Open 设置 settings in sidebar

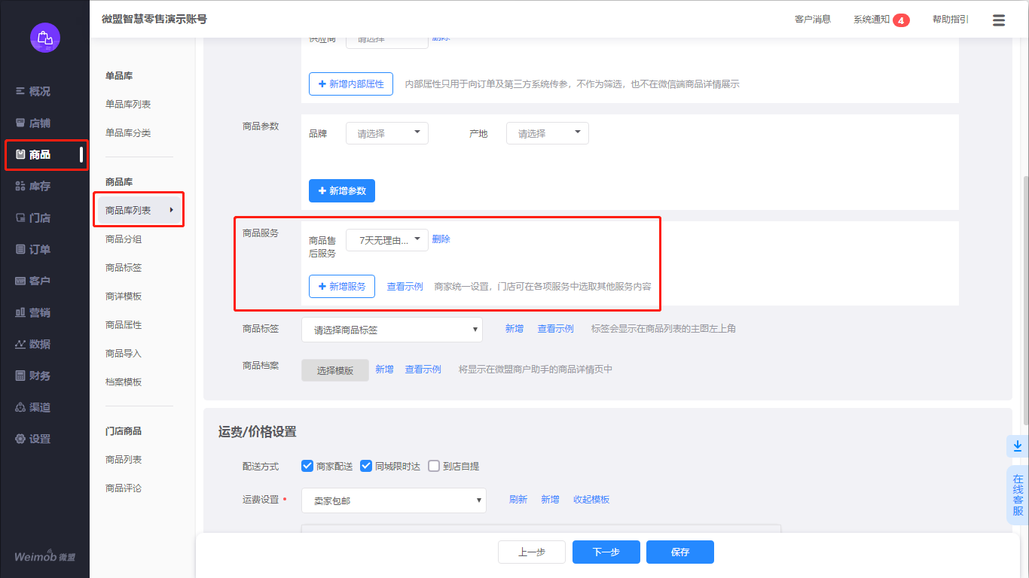tap(33, 439)
